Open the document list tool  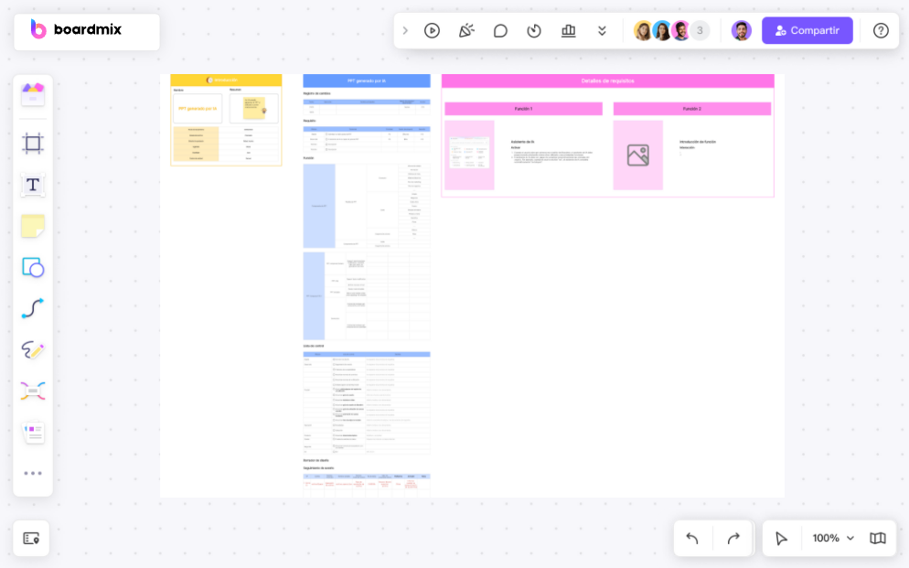coord(33,433)
